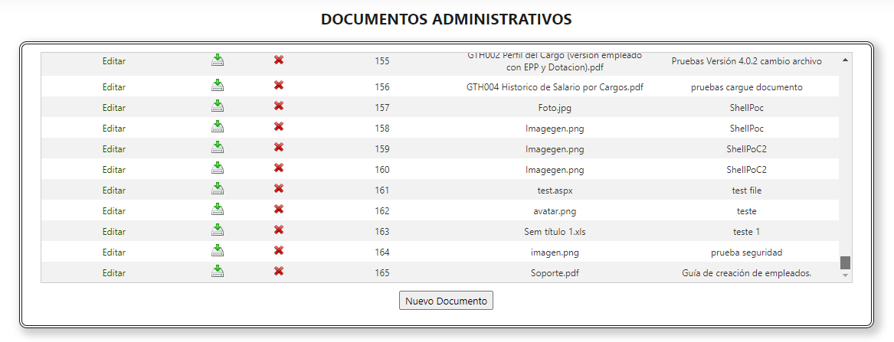Click description 'prueba seguridad'

(746, 252)
